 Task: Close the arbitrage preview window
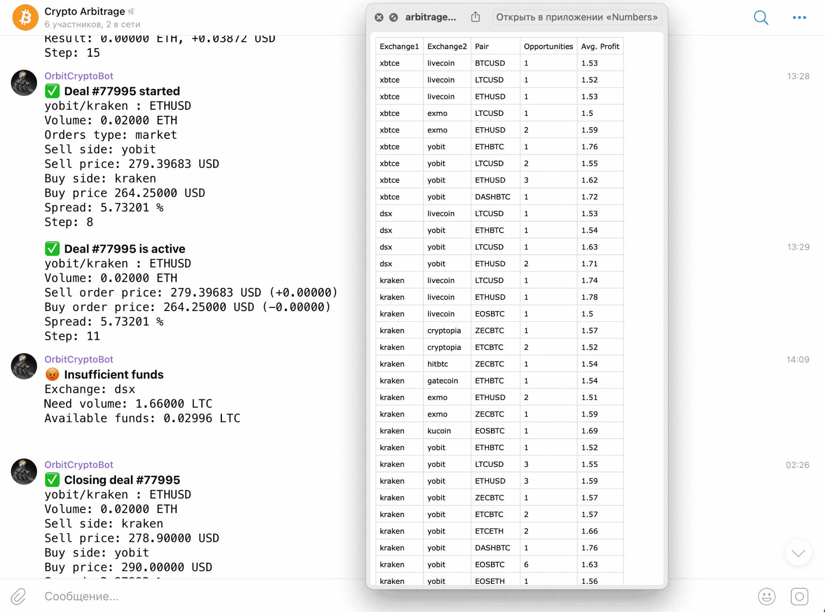pos(379,17)
